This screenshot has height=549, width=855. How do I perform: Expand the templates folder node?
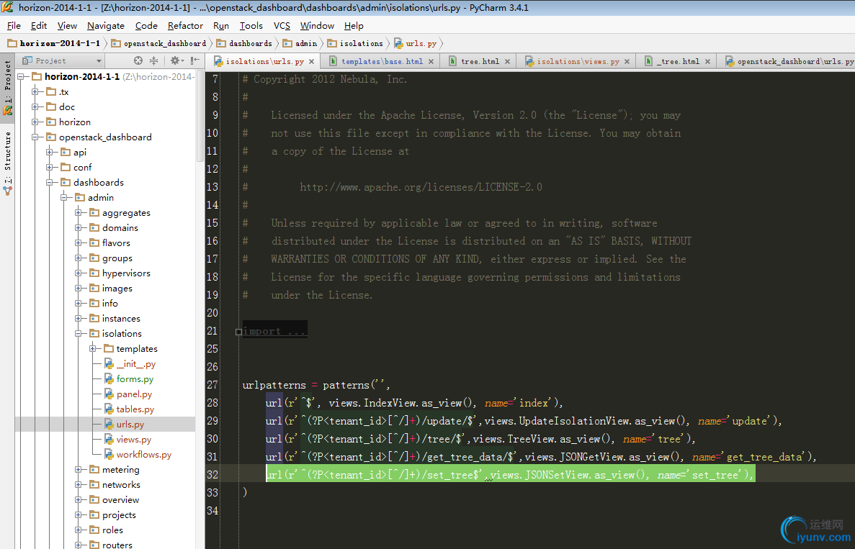tap(93, 348)
